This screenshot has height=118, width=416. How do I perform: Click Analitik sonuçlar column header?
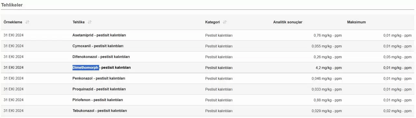pyautogui.click(x=288, y=22)
